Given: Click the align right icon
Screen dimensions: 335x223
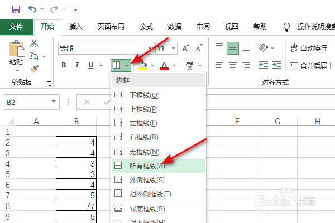Looking at the screenshot, I should point(246,65).
